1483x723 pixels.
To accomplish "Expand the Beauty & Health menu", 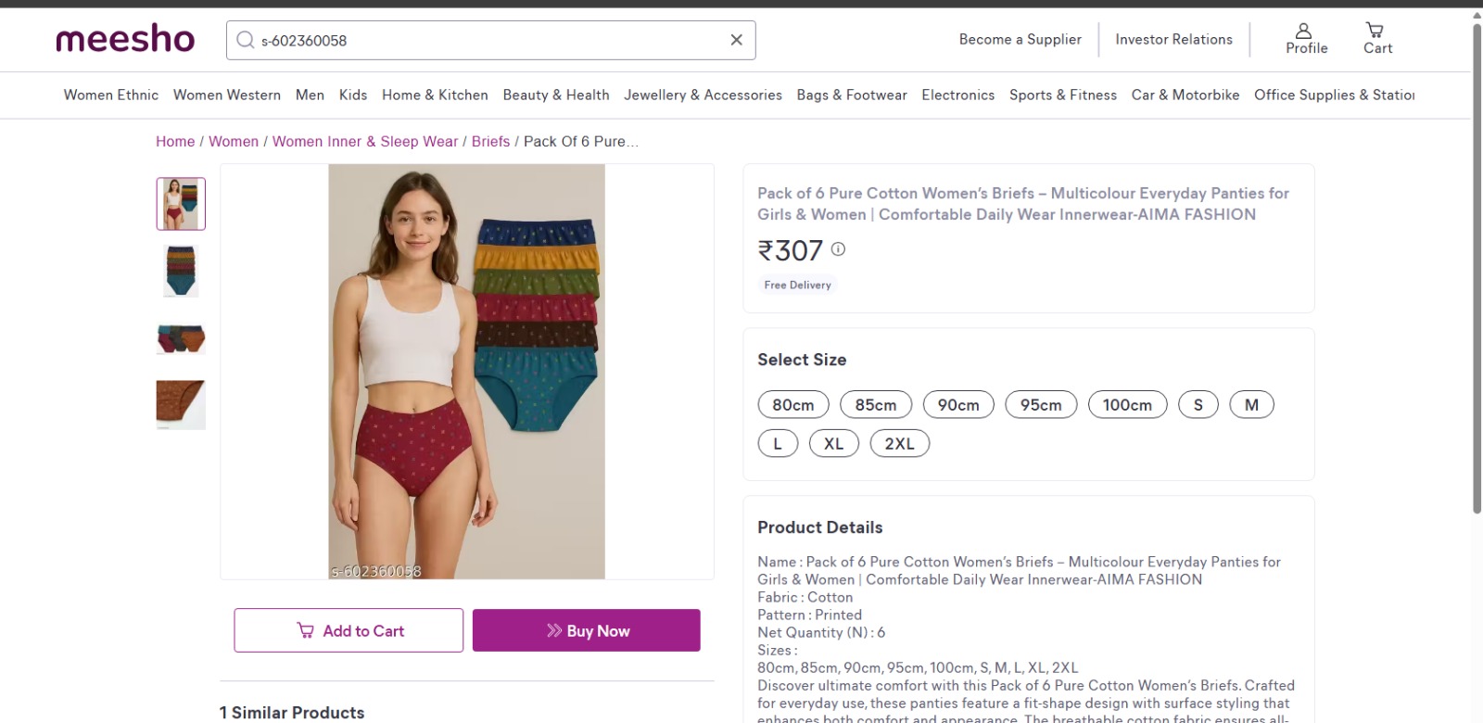I will click(556, 95).
